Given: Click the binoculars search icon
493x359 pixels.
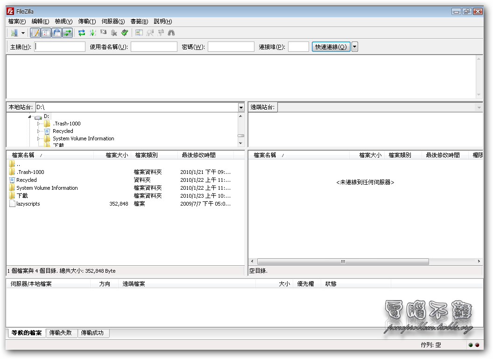Looking at the screenshot, I should point(171,33).
